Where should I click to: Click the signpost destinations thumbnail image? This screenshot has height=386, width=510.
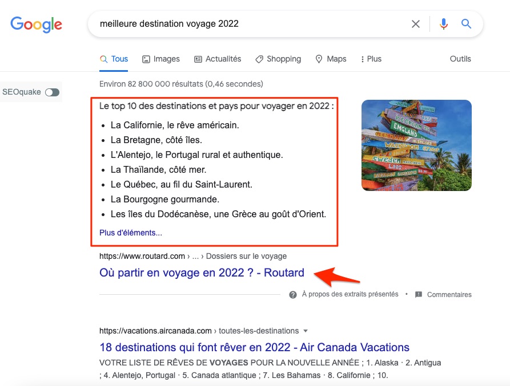pyautogui.click(x=416, y=145)
